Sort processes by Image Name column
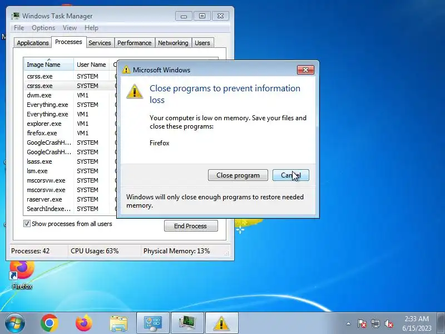 point(49,65)
